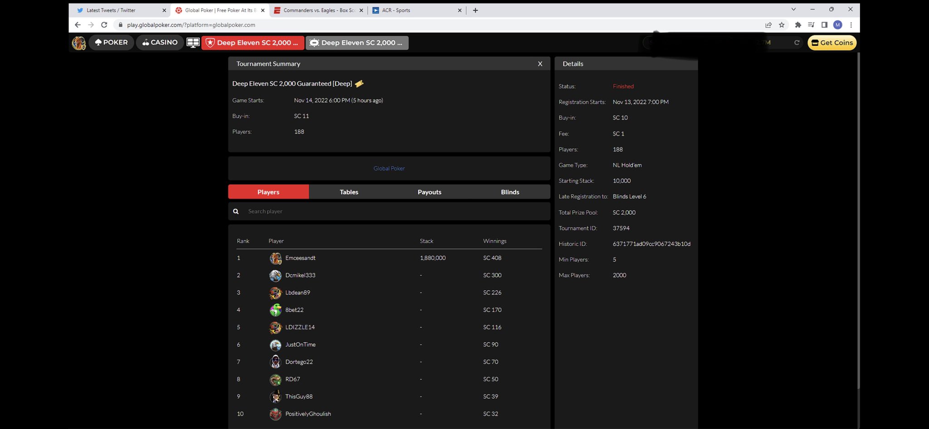This screenshot has width=929, height=429.
Task: Select the Casino chip icon
Action: click(x=146, y=42)
